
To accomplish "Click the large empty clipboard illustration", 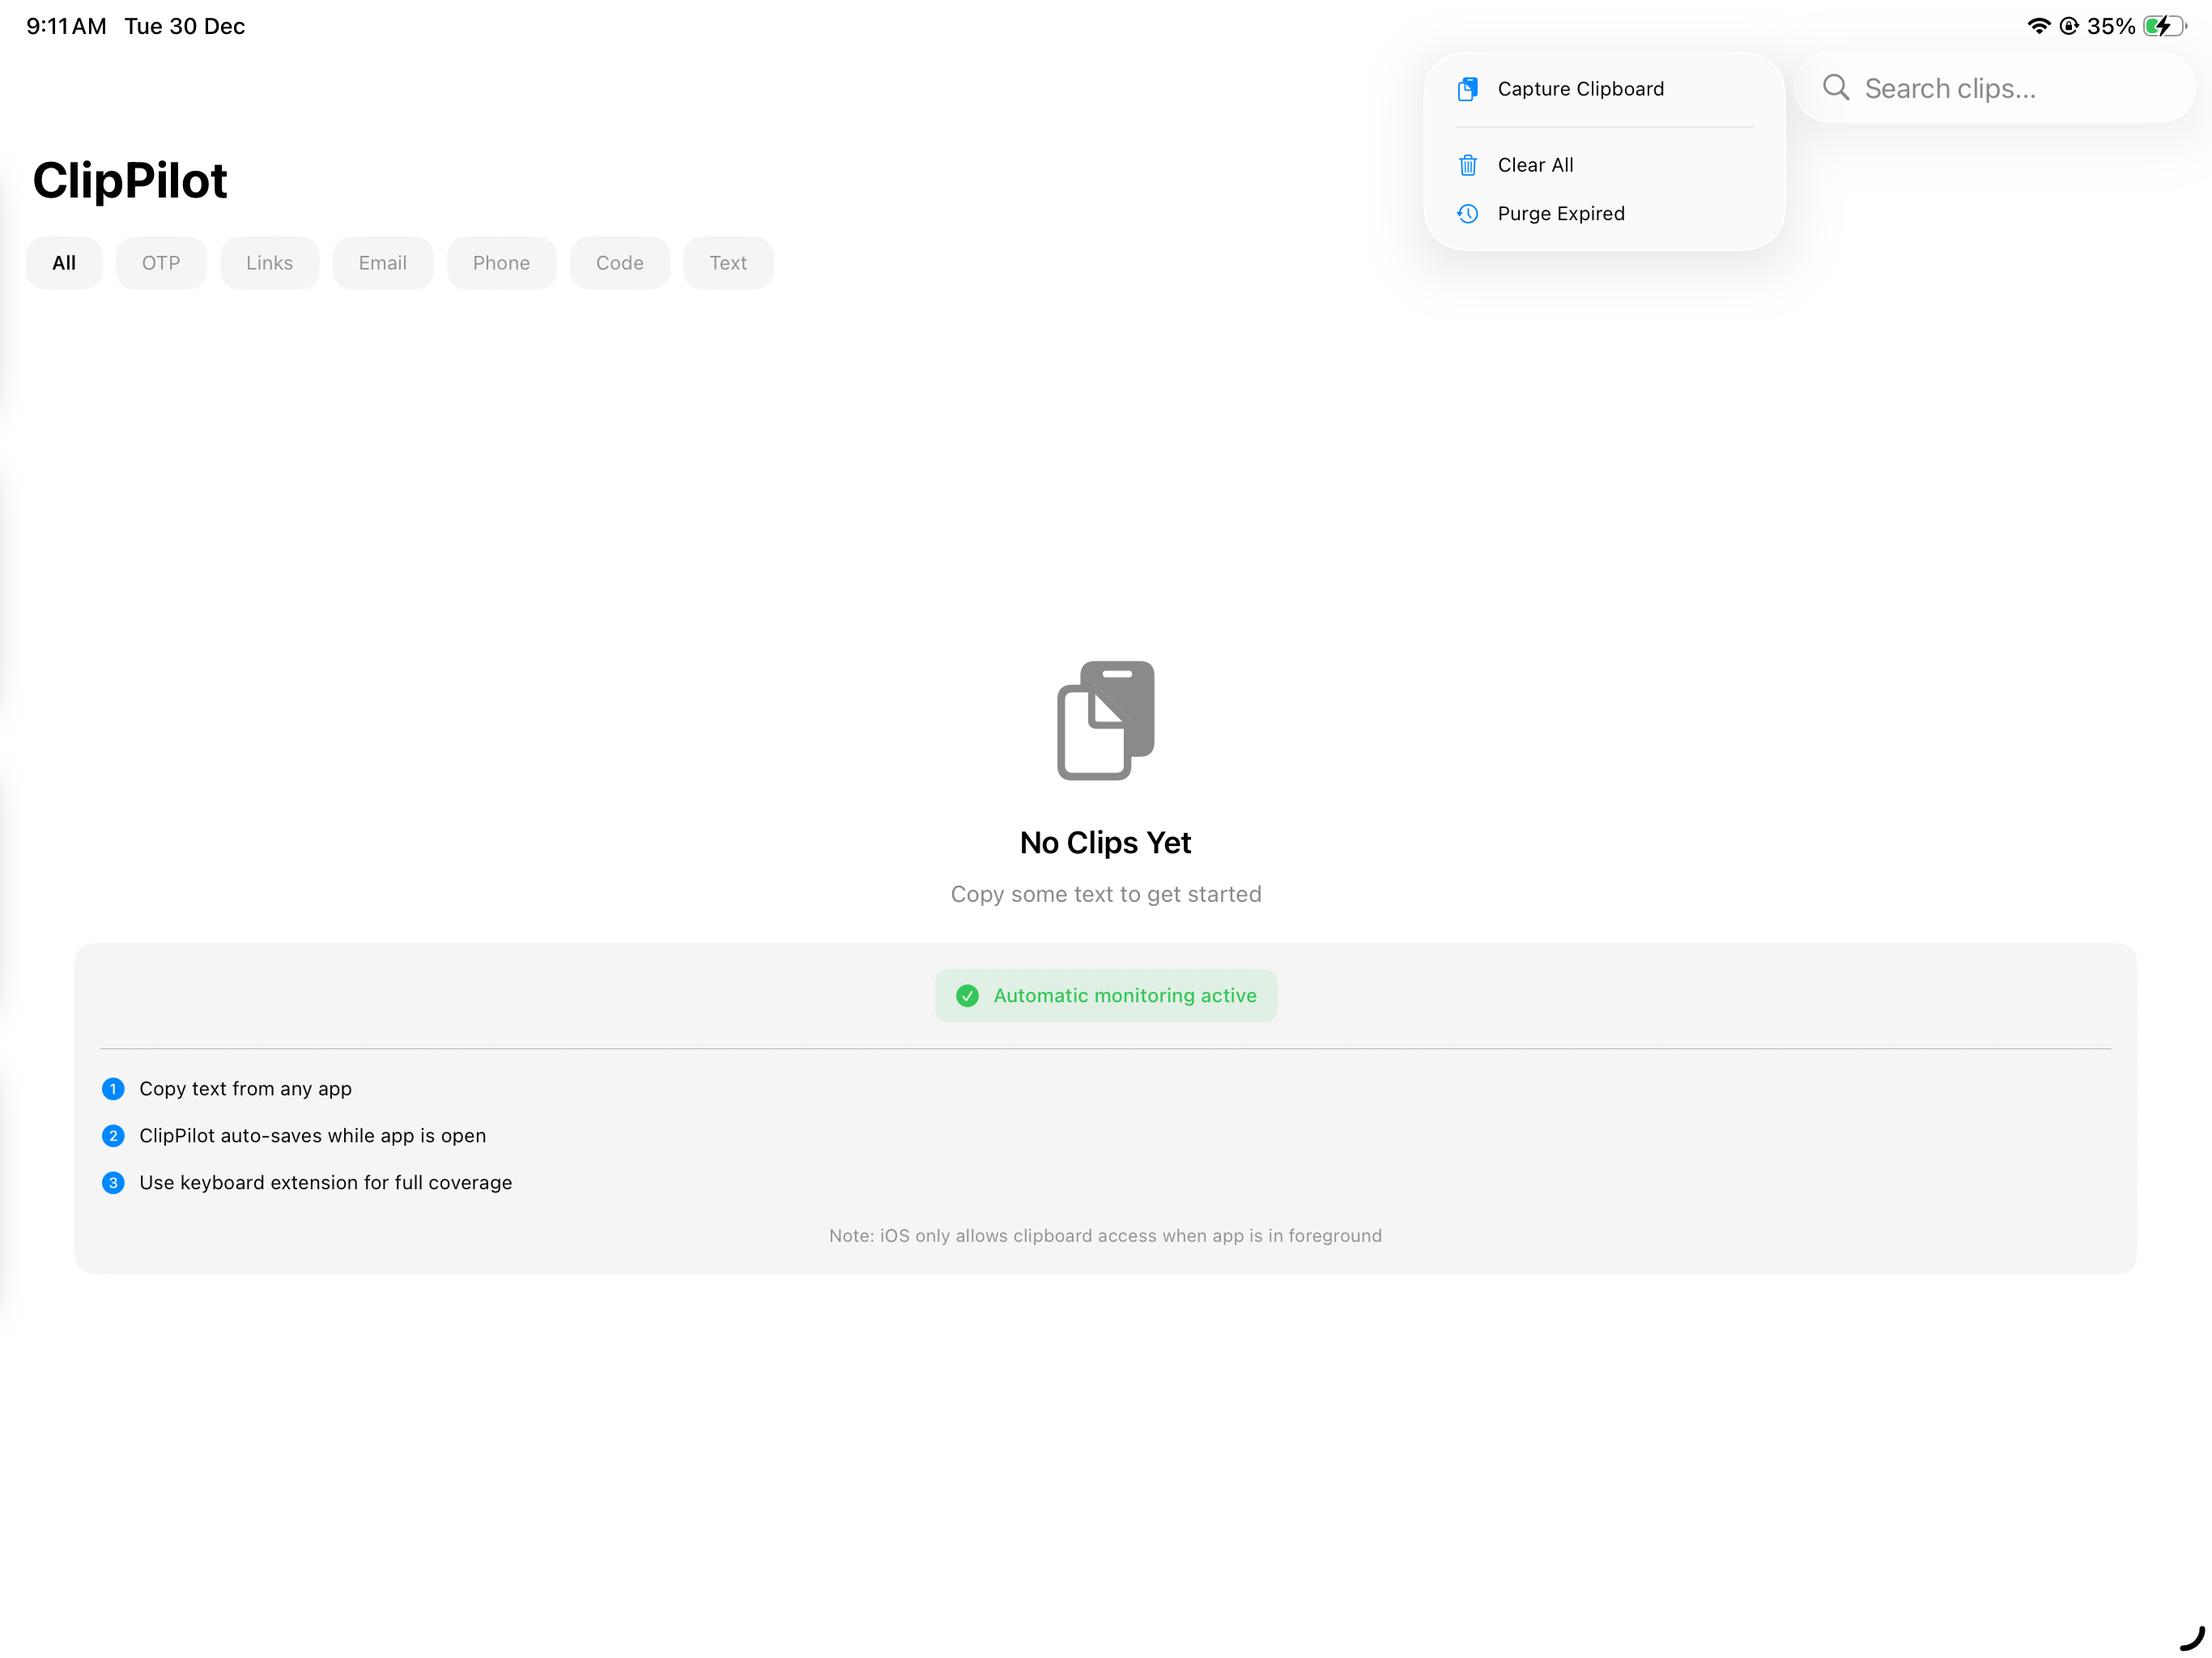I will click(x=1106, y=720).
